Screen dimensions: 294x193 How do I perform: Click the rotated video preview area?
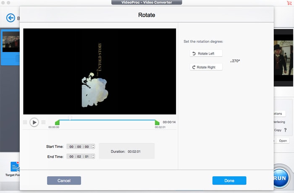[100, 71]
